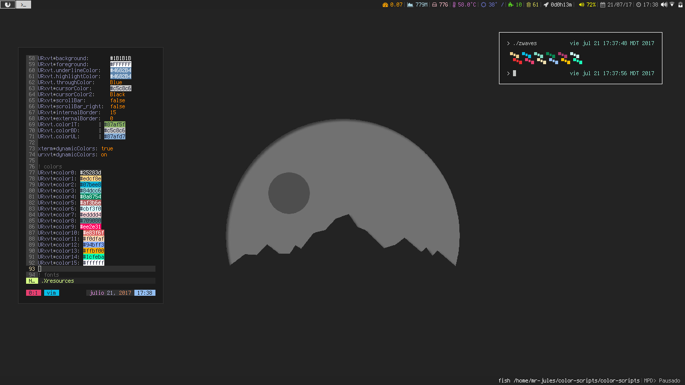Click the trash can icon

528,5
